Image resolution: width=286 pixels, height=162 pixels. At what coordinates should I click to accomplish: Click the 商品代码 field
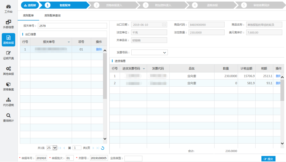click(x=207, y=25)
